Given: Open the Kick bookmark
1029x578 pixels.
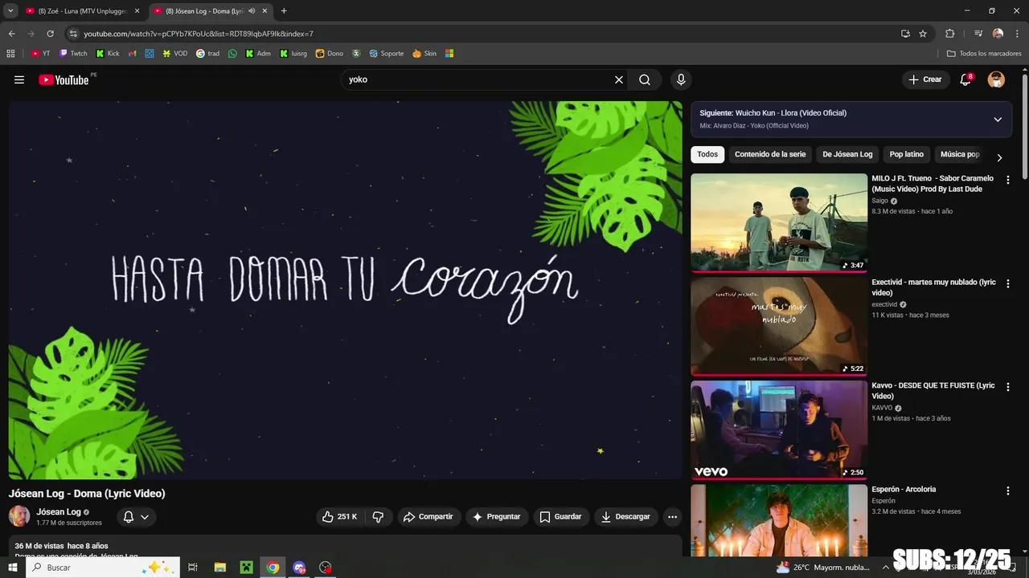Looking at the screenshot, I should coord(108,54).
